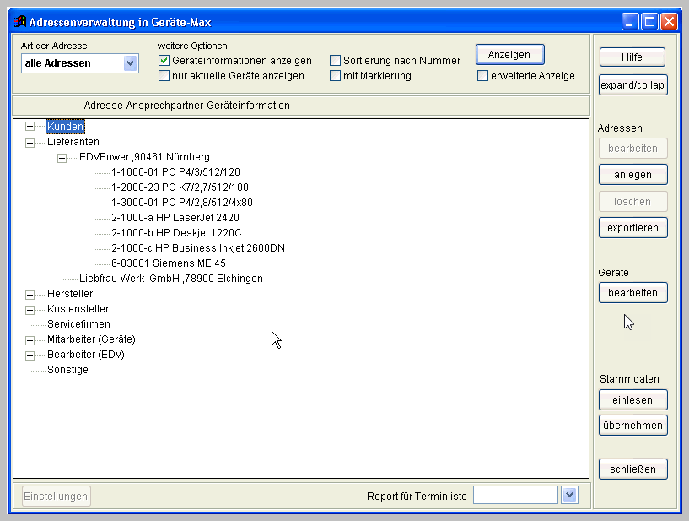Click the 'exportieren' button
Screen dimensions: 689x521
tap(633, 228)
